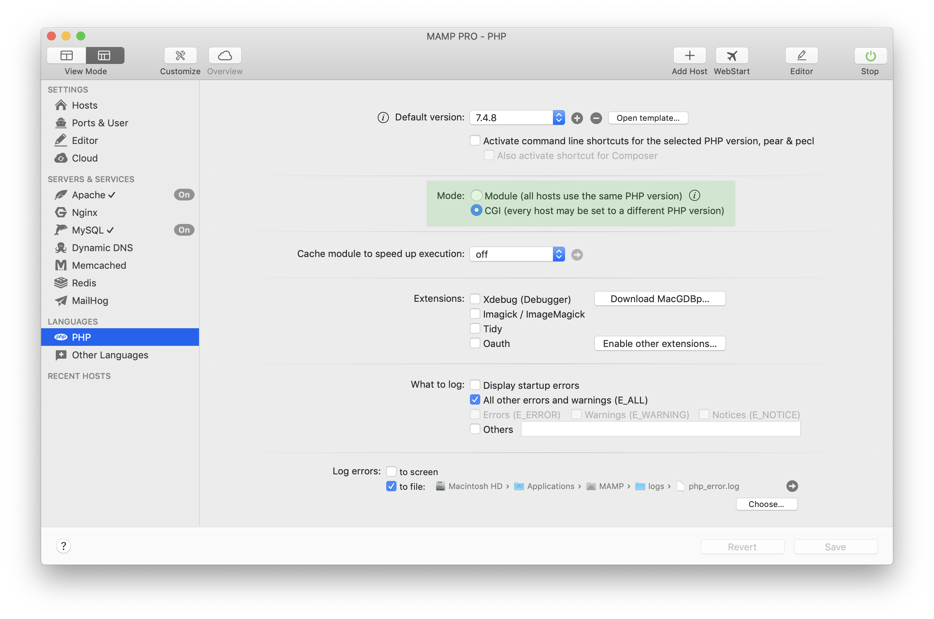Expand the log errors to file path
Screen dimensions: 934x619
click(x=792, y=486)
